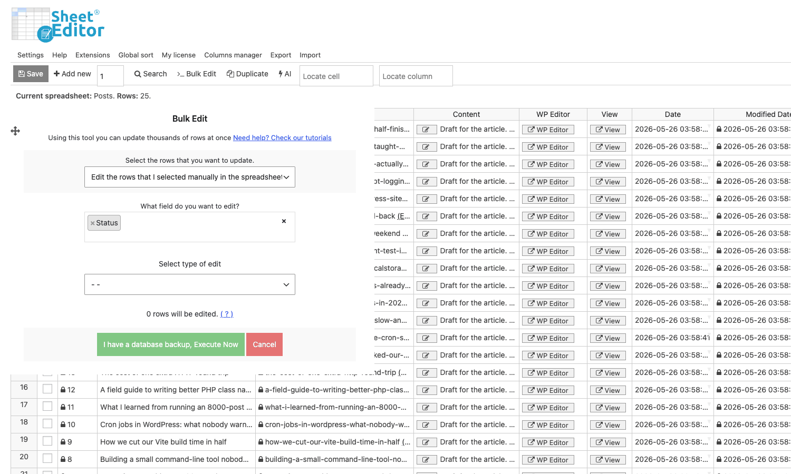
Task: Click the Content column header
Action: click(467, 114)
